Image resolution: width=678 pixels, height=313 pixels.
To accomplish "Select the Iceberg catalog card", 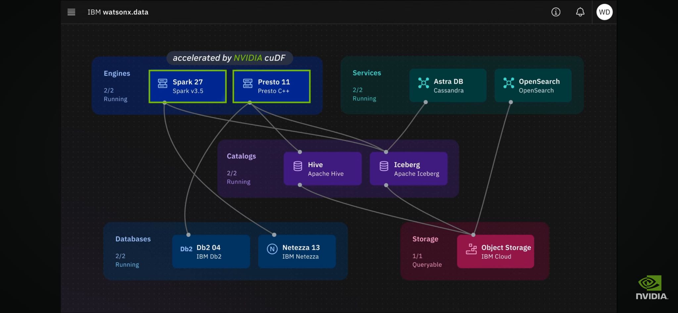I will [x=409, y=168].
